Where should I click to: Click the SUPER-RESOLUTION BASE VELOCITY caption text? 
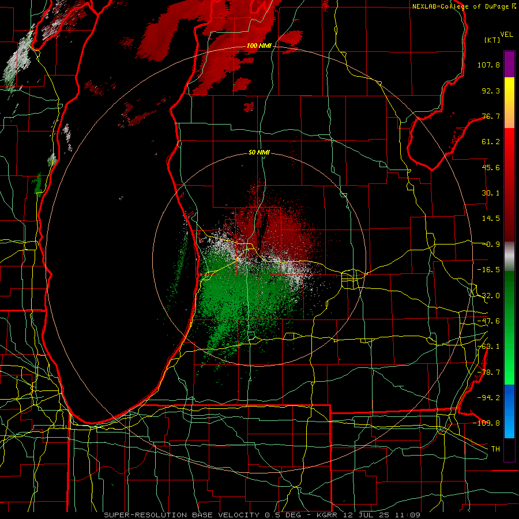pos(183,515)
